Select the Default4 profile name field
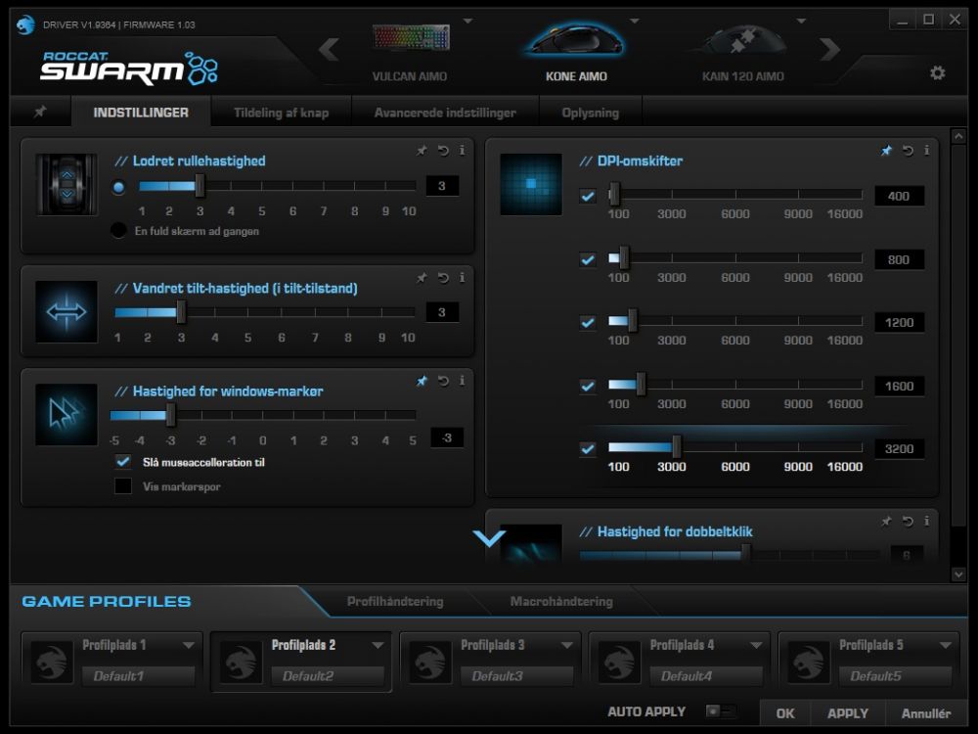 tap(706, 676)
